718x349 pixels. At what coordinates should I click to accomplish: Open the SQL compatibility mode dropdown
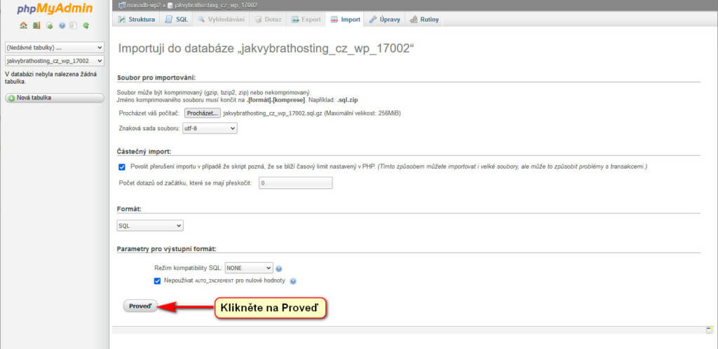[x=248, y=268]
